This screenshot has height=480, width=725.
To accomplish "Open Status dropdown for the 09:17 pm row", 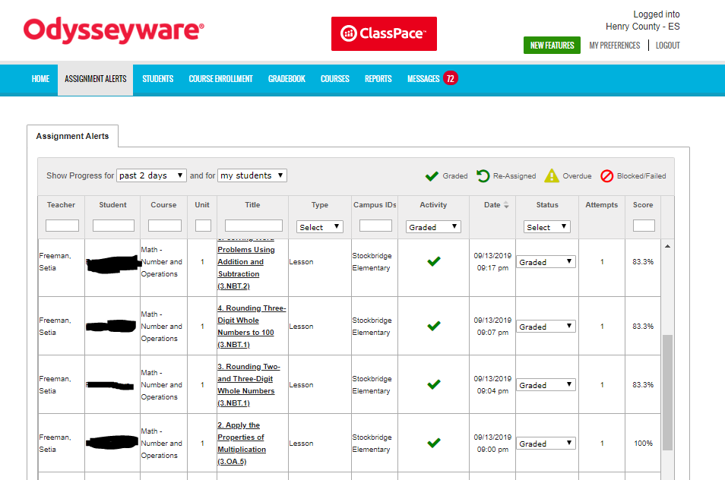I will [546, 262].
